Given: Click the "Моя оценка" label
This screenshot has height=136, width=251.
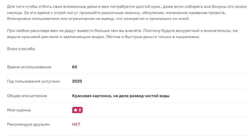Looking at the screenshot, I should pyautogui.click(x=19, y=110).
